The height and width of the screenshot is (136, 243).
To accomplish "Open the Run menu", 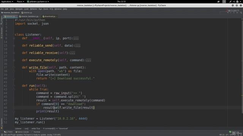I will click(40, 9).
